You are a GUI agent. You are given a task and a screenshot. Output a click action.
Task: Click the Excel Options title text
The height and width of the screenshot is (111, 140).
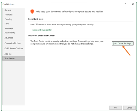tap(8, 4)
